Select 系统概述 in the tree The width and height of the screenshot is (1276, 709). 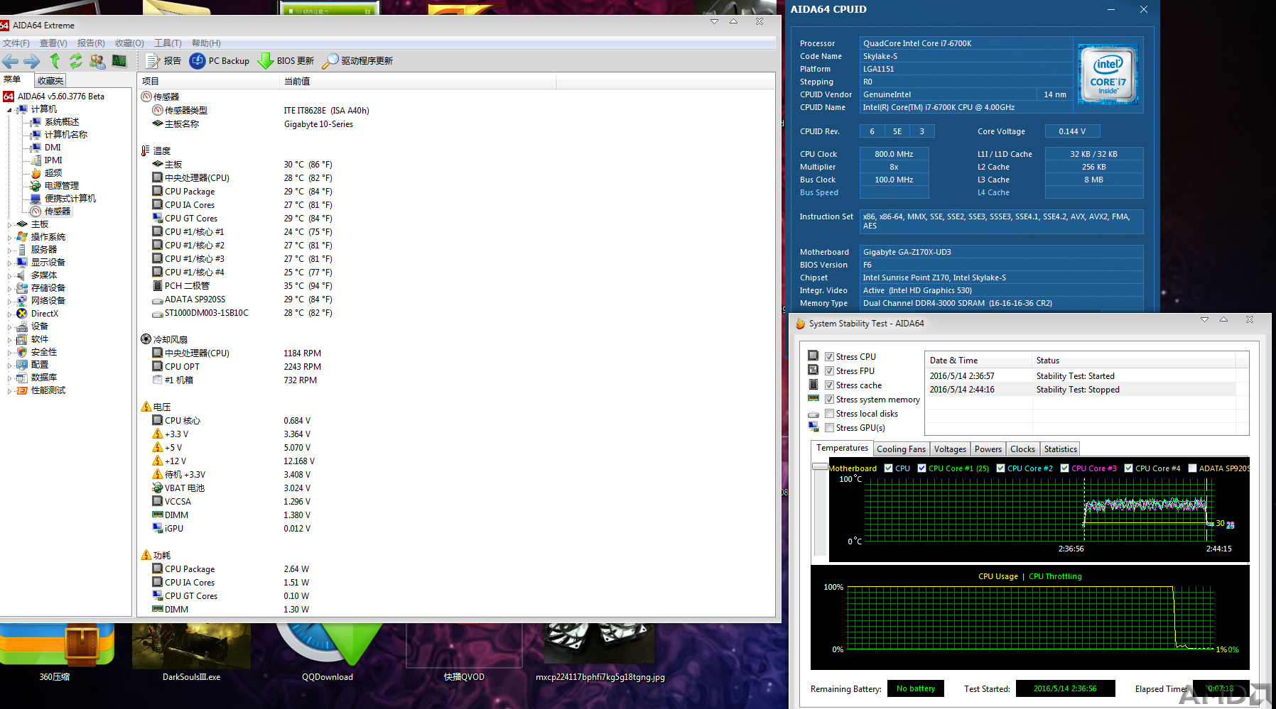(x=62, y=122)
